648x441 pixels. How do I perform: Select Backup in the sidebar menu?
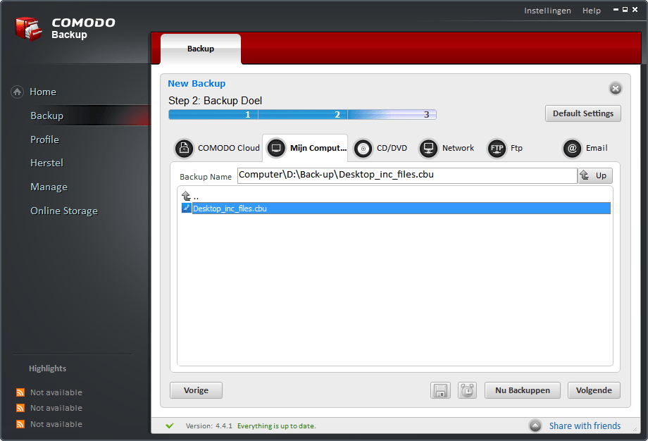(x=46, y=116)
